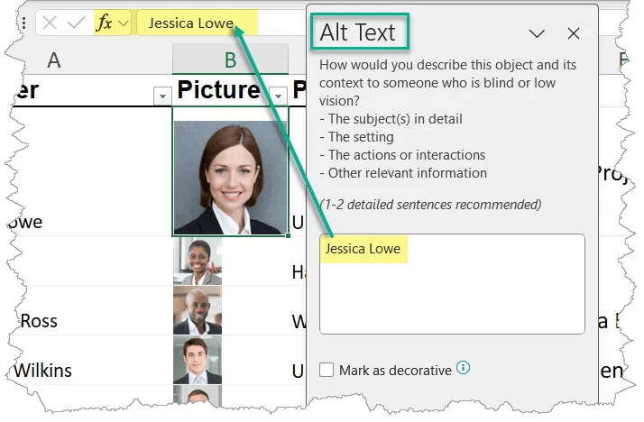
Task: Enable the Mark as decorative checkbox
Action: click(326, 370)
